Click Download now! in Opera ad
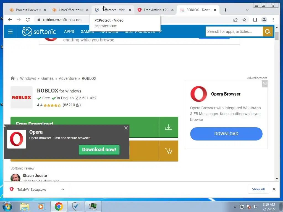 pos(99,150)
